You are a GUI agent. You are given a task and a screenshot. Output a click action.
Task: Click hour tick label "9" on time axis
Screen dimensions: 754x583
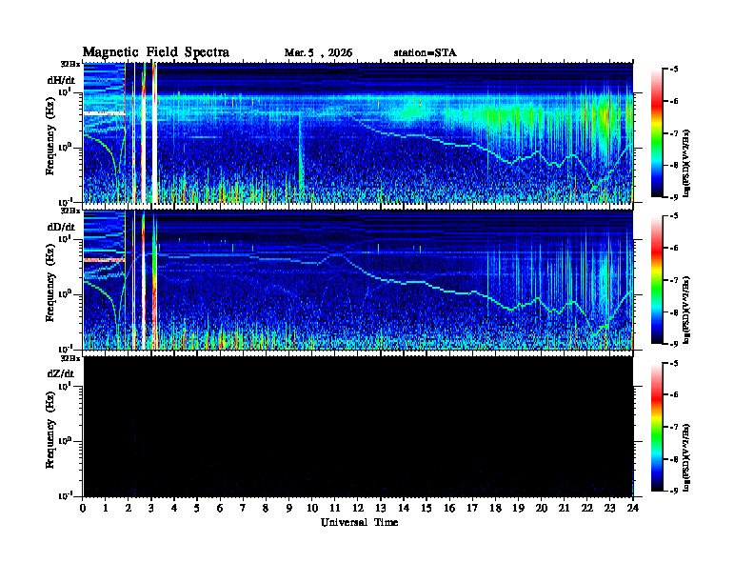coord(289,509)
